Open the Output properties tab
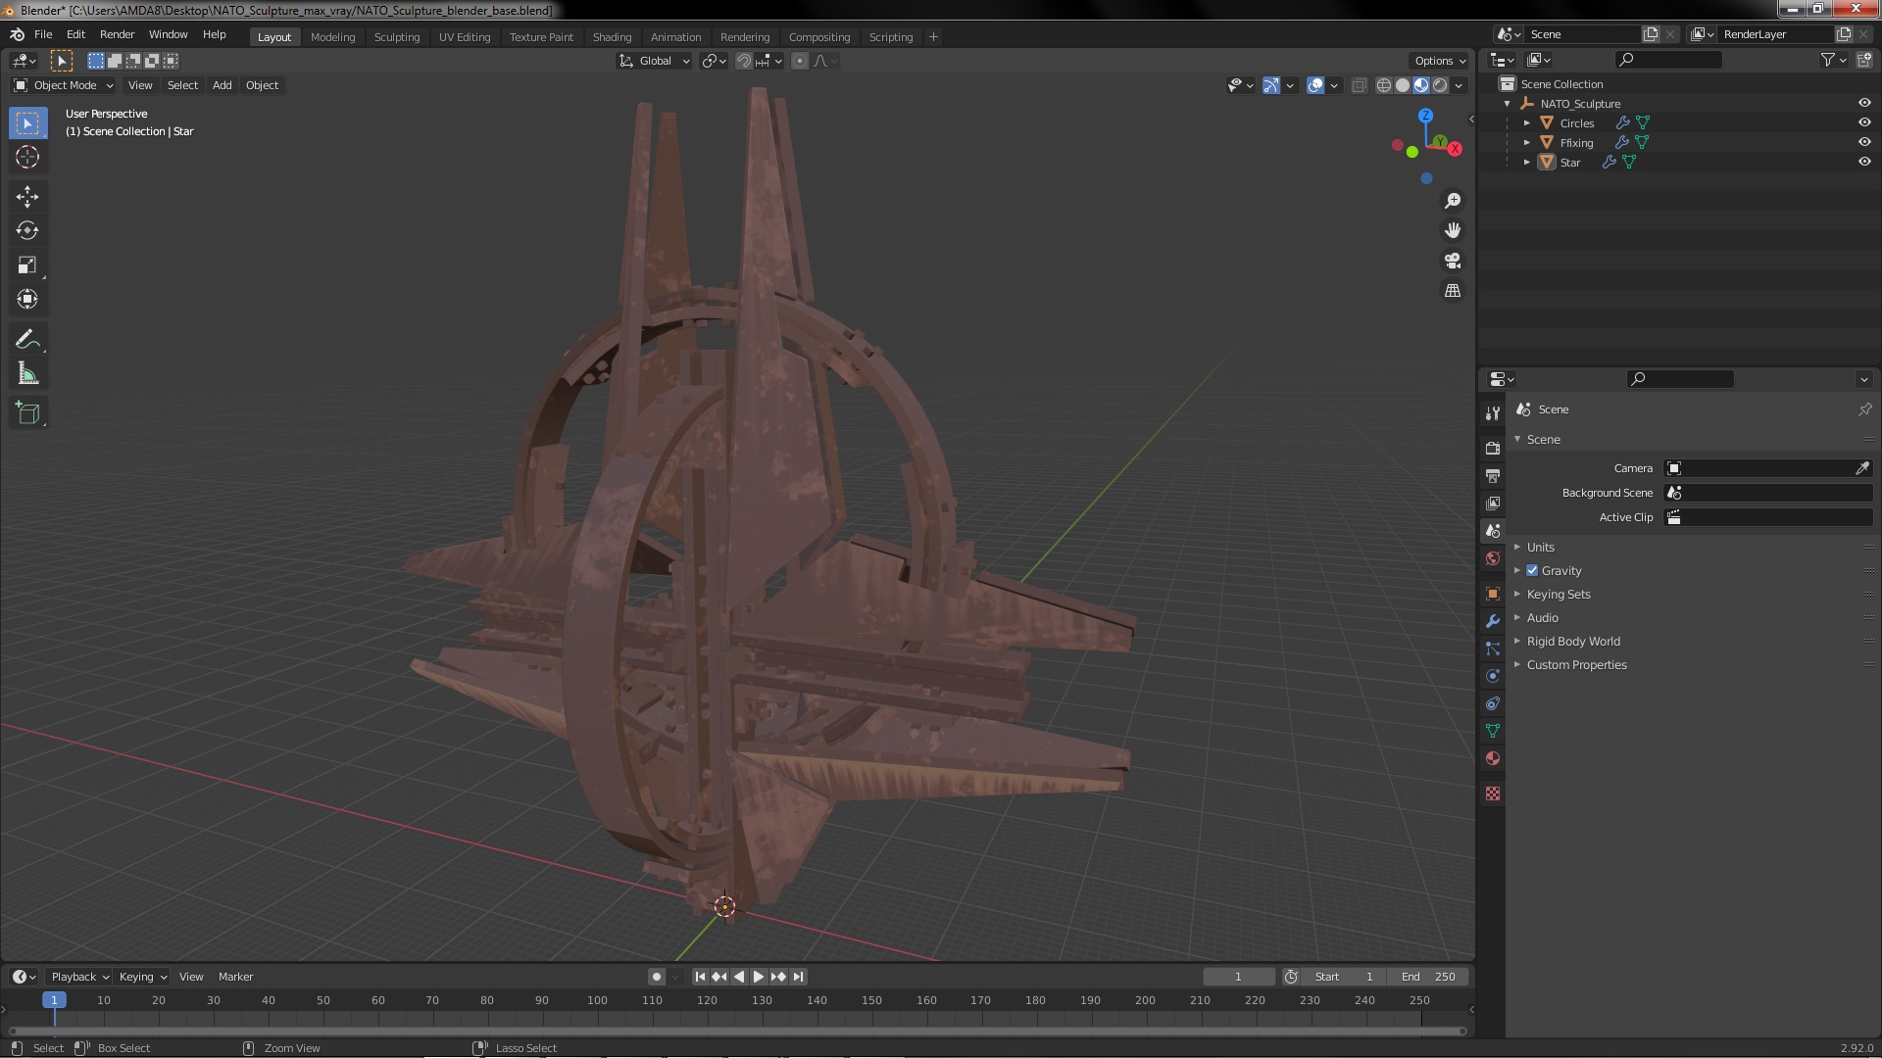 click(1493, 475)
